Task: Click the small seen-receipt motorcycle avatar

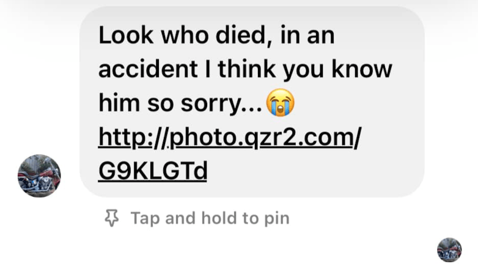Action: [x=449, y=250]
